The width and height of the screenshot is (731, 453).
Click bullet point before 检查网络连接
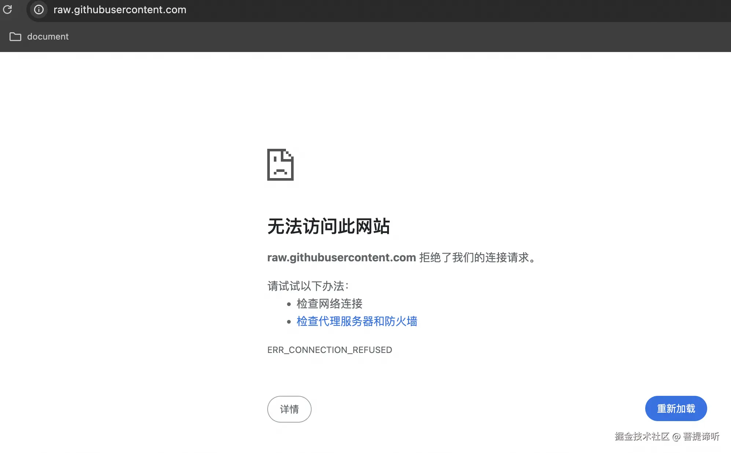click(289, 304)
